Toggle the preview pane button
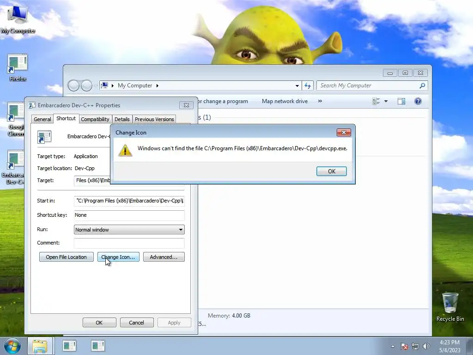Viewport: 473px width, 355px height. click(401, 101)
